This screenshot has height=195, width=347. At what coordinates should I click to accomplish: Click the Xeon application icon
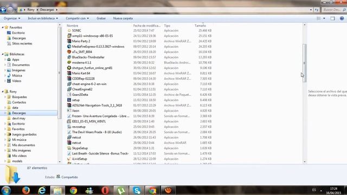point(69,110)
